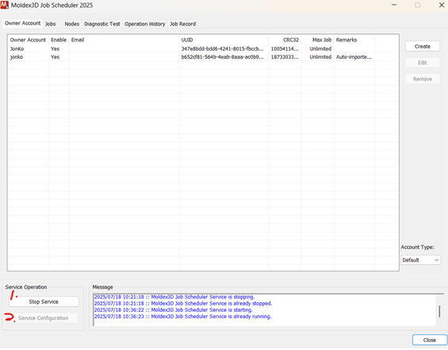
Task: Click the Enable column header
Action: [x=59, y=40]
